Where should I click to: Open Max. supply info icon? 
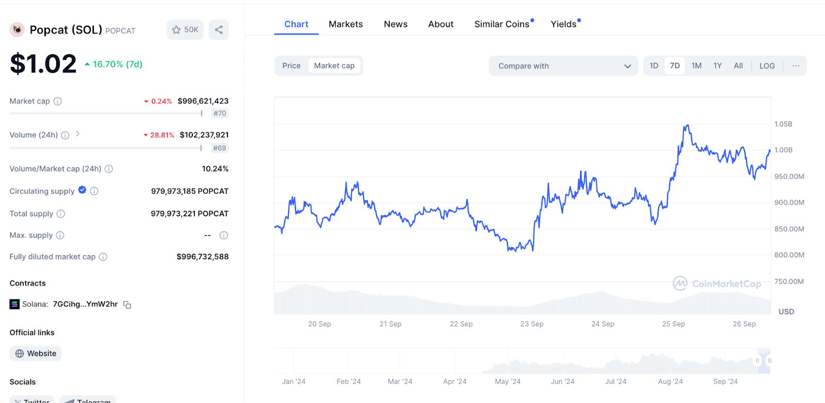[x=60, y=235]
